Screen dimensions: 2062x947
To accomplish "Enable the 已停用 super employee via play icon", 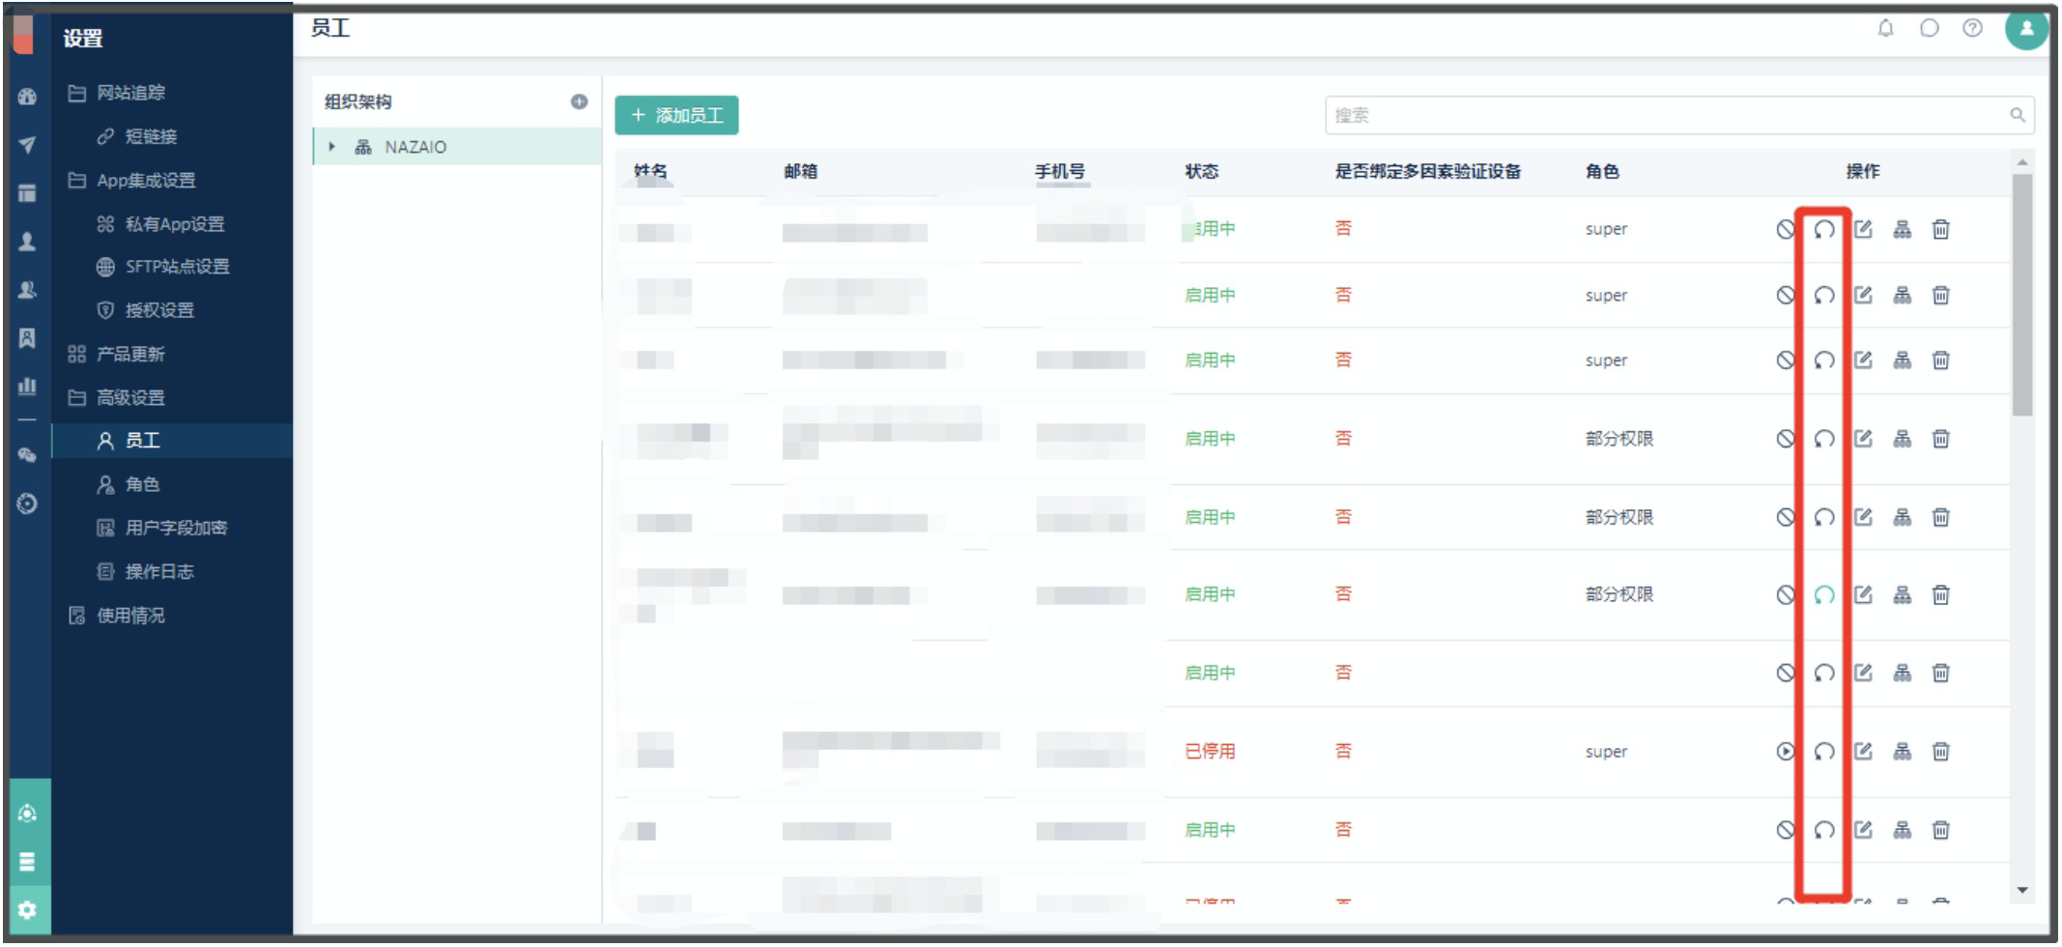I will tap(1785, 752).
